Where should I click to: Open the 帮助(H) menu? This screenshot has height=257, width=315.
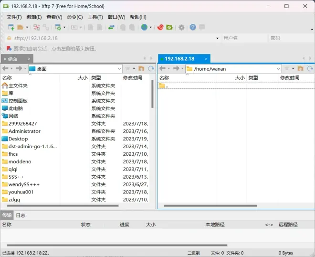[x=138, y=17]
